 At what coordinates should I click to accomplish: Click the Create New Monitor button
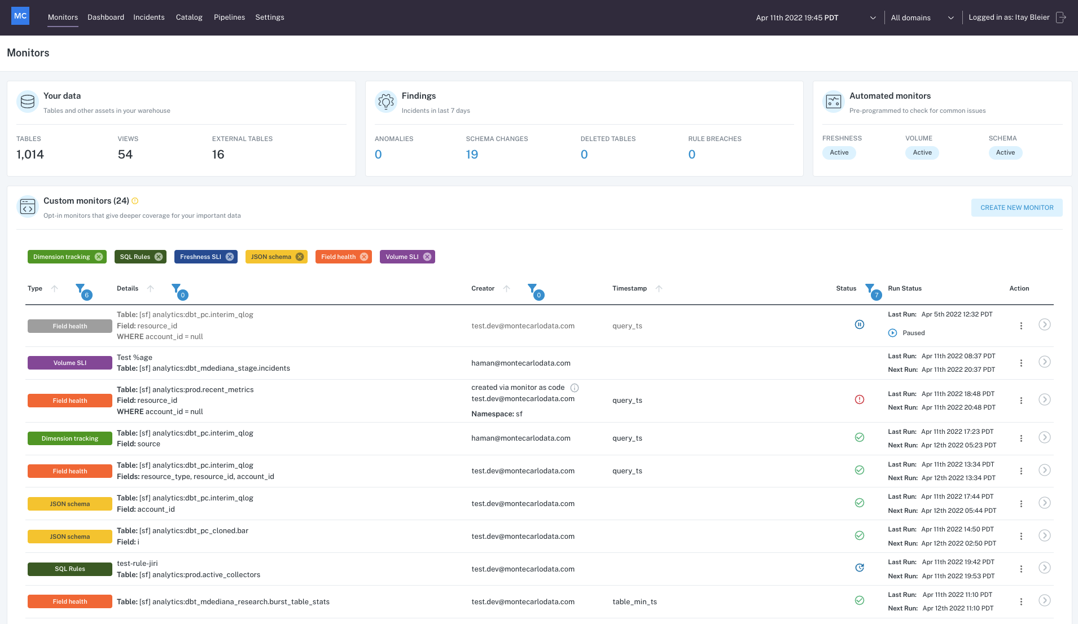1016,208
